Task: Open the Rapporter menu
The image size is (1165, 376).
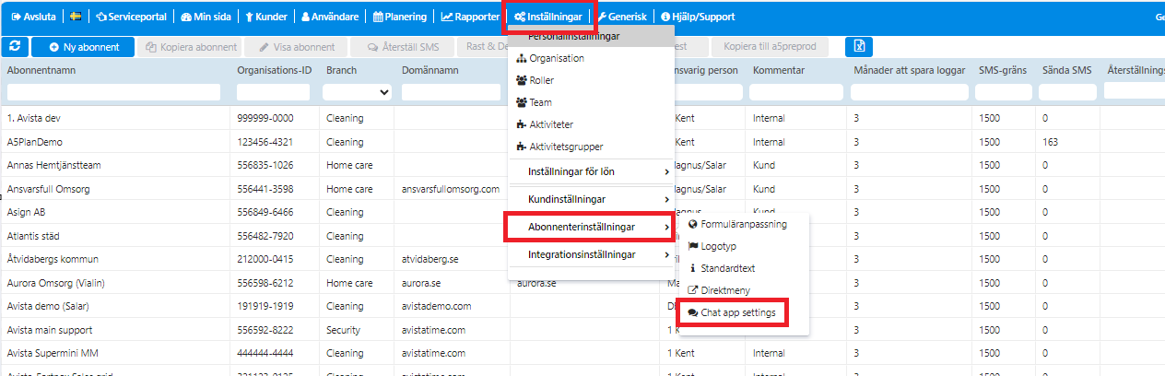Action: 470,17
